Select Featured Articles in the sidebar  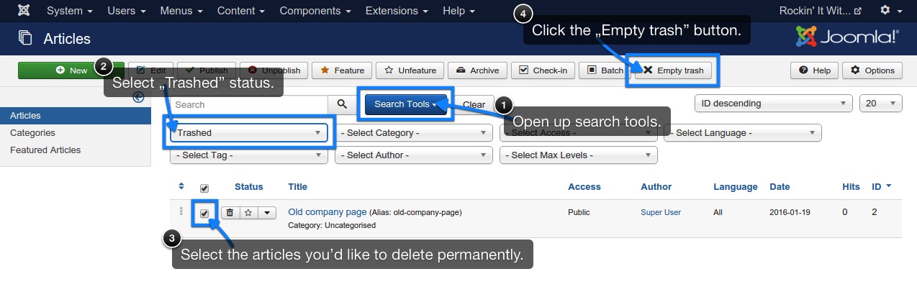(45, 150)
